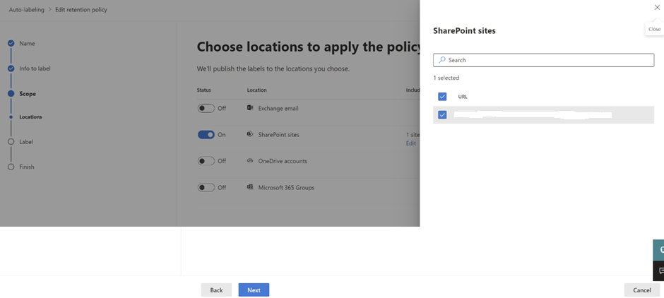Viewport: 664px width, 298px height.
Task: Go to the Info to label step
Action: point(35,68)
